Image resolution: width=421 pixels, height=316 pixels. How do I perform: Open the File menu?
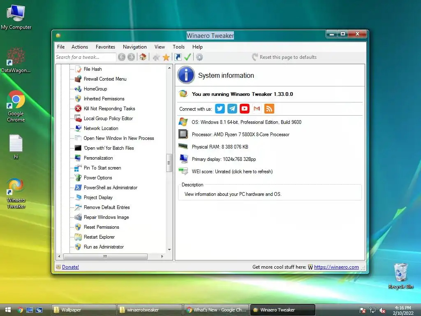(x=61, y=47)
